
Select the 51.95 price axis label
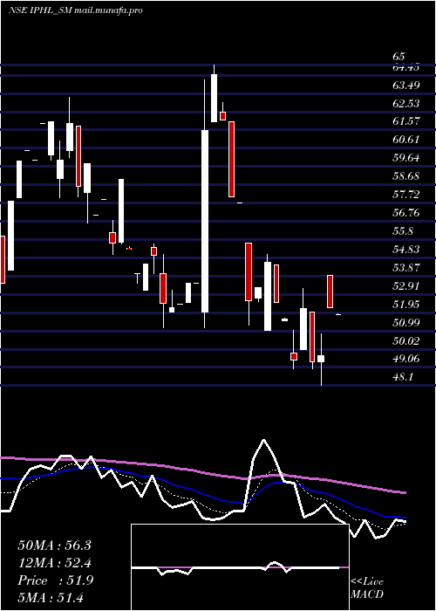point(406,304)
